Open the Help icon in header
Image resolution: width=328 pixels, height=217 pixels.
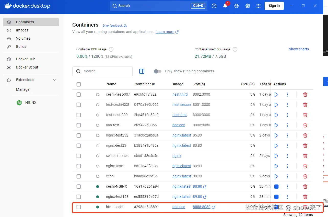point(214,6)
